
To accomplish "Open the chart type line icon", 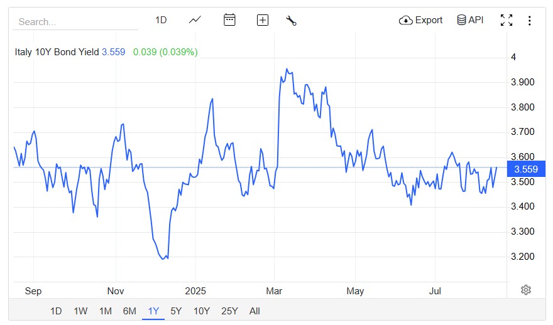I will coord(195,20).
